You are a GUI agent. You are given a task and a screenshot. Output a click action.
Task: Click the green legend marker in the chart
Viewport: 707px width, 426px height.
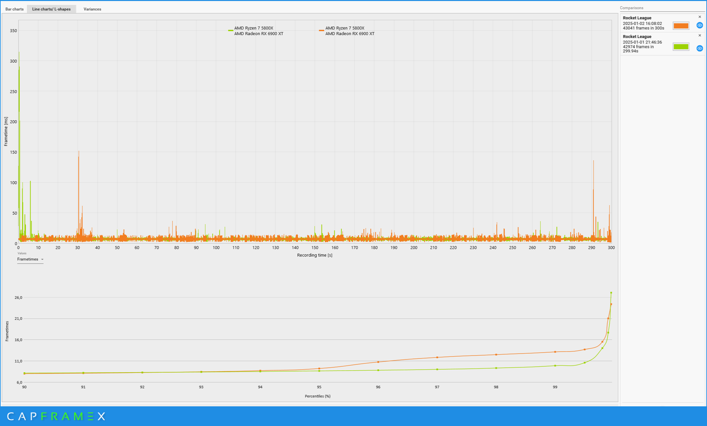click(231, 30)
